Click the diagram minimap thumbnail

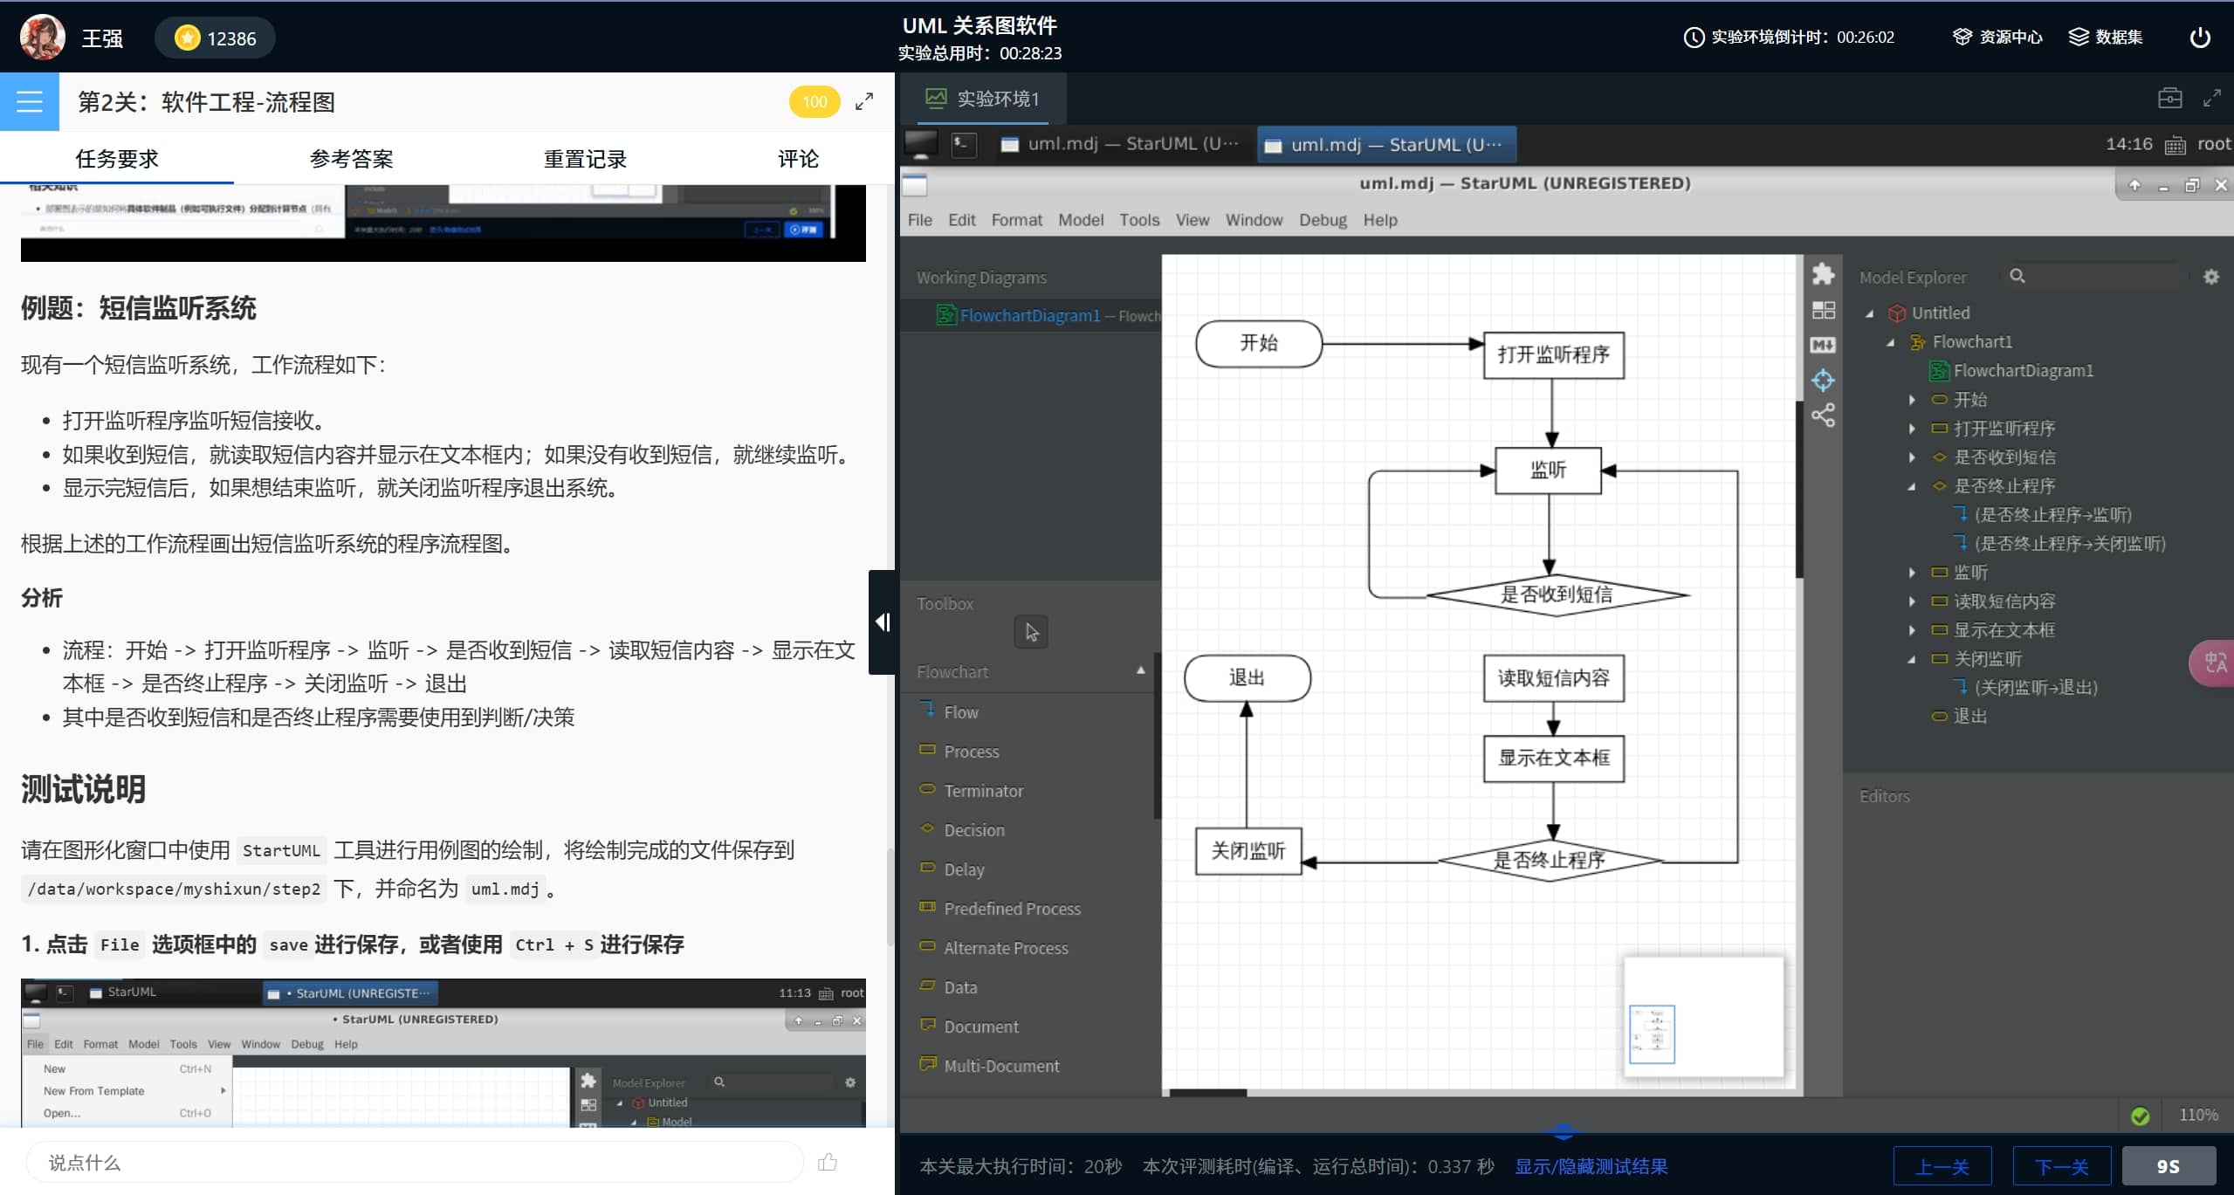1703,1018
